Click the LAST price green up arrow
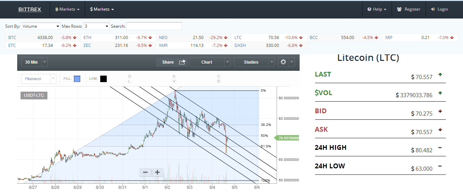Viewport: 463px width, 195px height. [440, 74]
